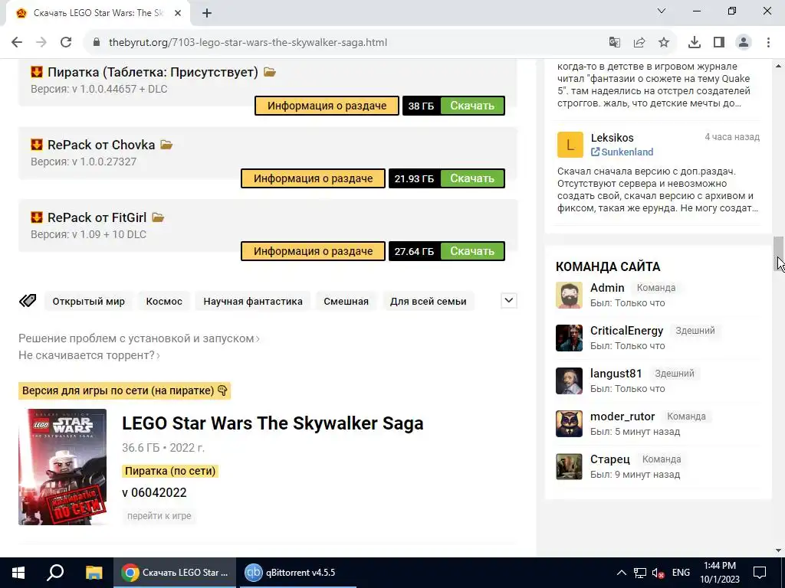Click the перейти к игре button
The width and height of the screenshot is (785, 588).
click(x=159, y=515)
